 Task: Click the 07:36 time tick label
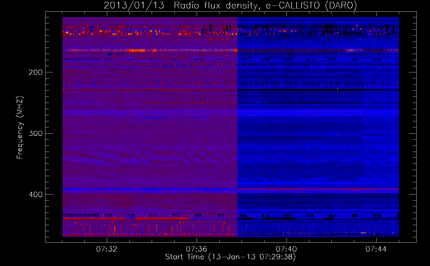click(x=197, y=249)
